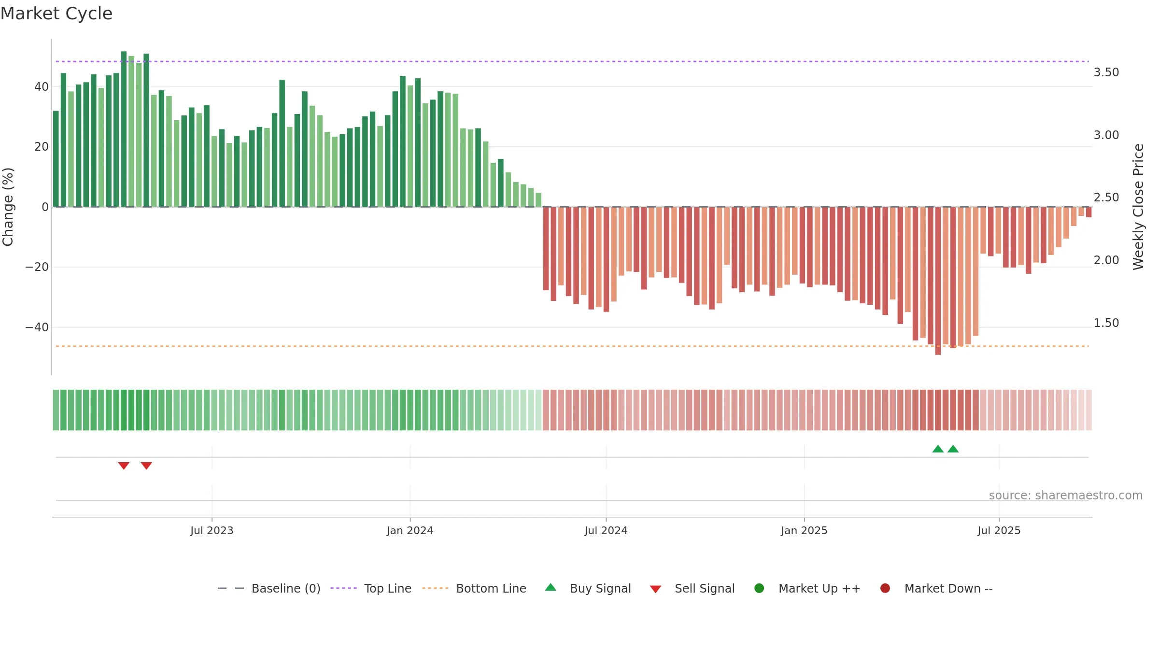Click the deepest red bar below the bottom line
Viewport: 1159px width, 652px height.
938,281
